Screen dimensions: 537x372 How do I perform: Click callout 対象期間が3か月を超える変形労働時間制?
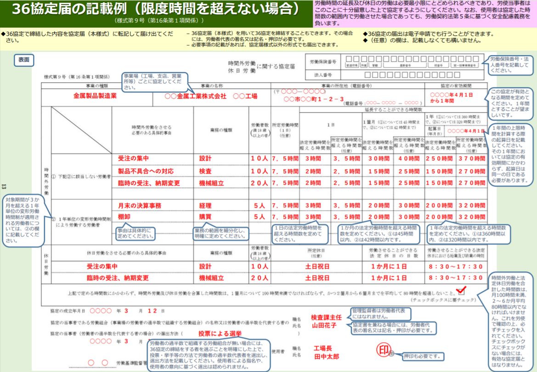tap(23, 220)
